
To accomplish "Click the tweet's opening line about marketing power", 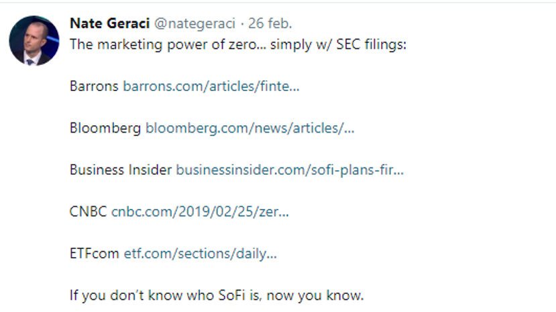I will 238,45.
